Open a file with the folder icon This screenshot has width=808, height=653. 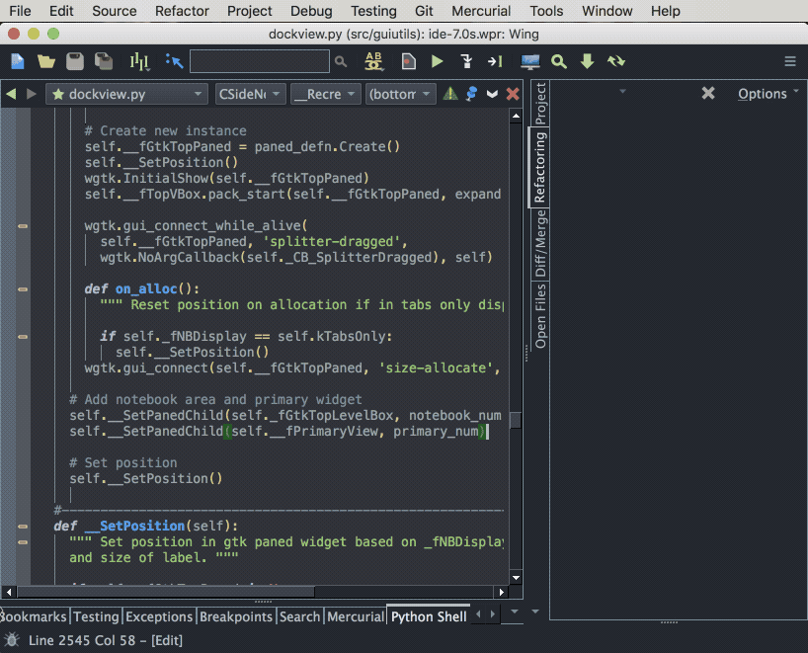[x=45, y=61]
